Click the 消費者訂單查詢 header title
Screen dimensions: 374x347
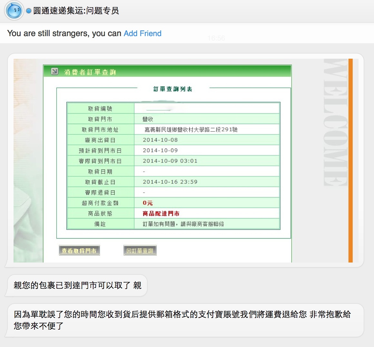[x=90, y=72]
